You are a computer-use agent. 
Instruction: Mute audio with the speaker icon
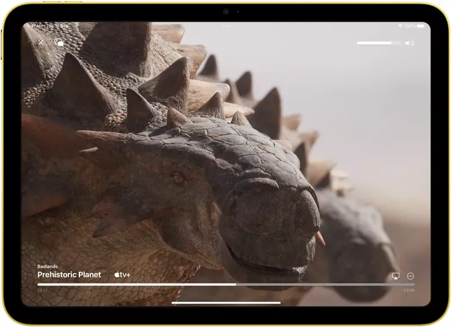click(410, 43)
